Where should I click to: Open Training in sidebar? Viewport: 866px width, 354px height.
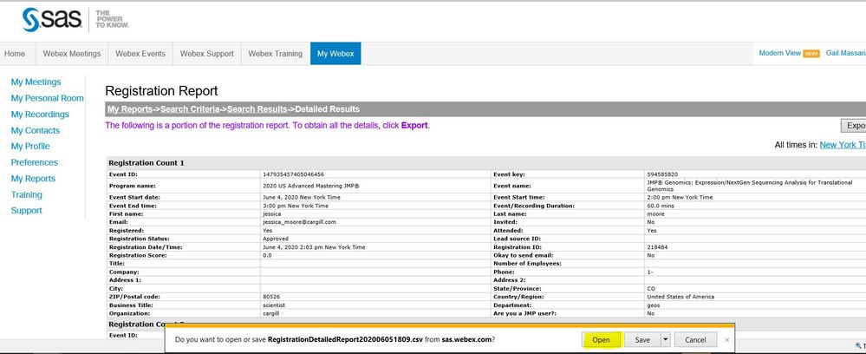click(27, 194)
